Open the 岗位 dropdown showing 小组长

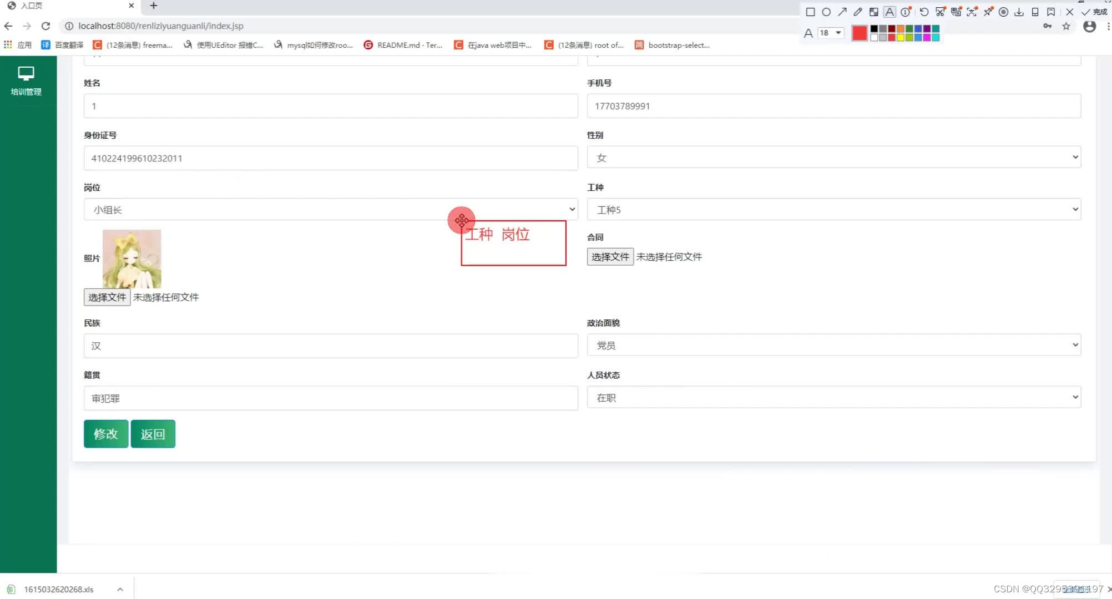(331, 210)
